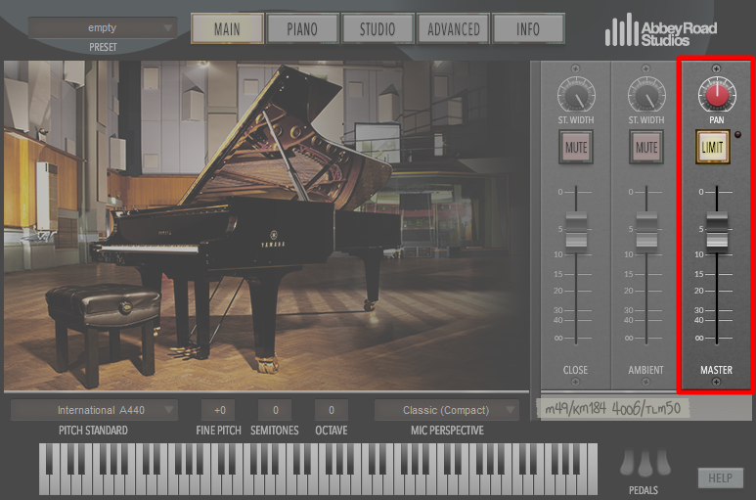Click the plus icon below MASTER label
This screenshot has width=756, height=500.
coord(716,382)
